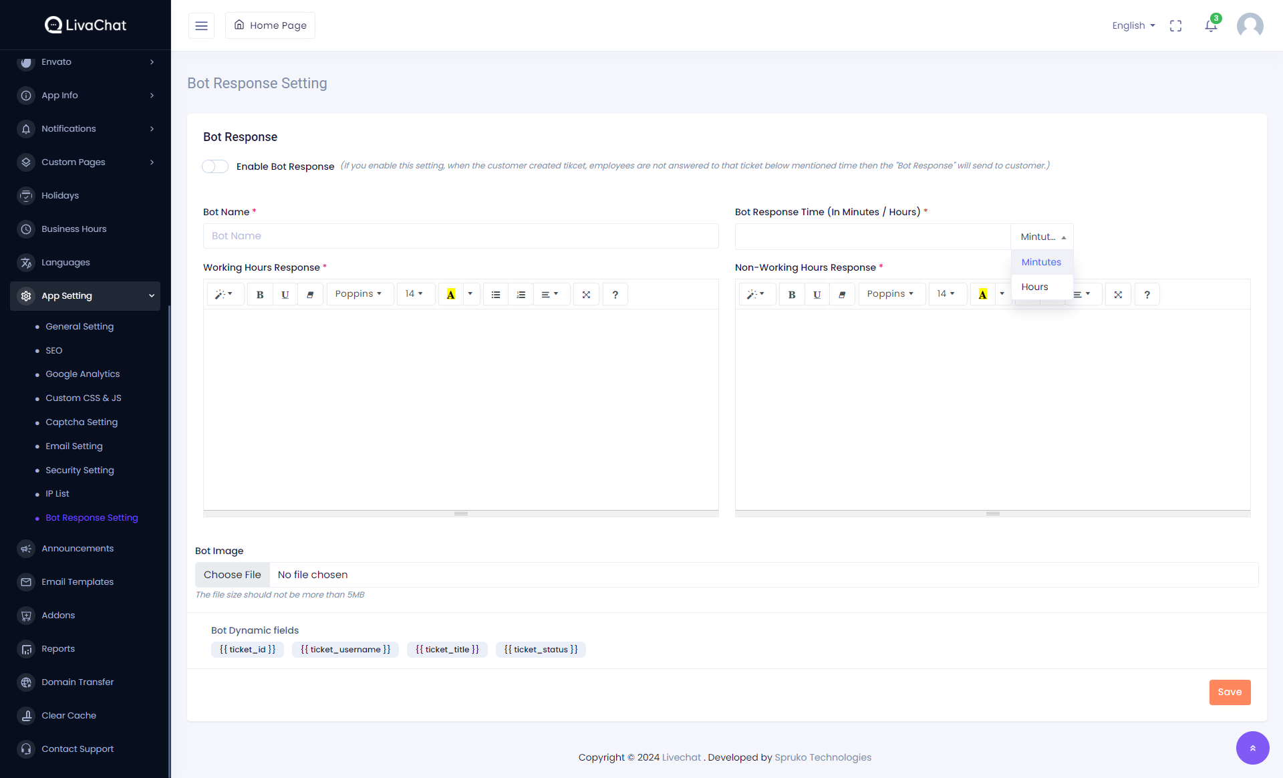The image size is (1283, 778).
Task: Click Bold in the Working Hours editor
Action: 260,294
